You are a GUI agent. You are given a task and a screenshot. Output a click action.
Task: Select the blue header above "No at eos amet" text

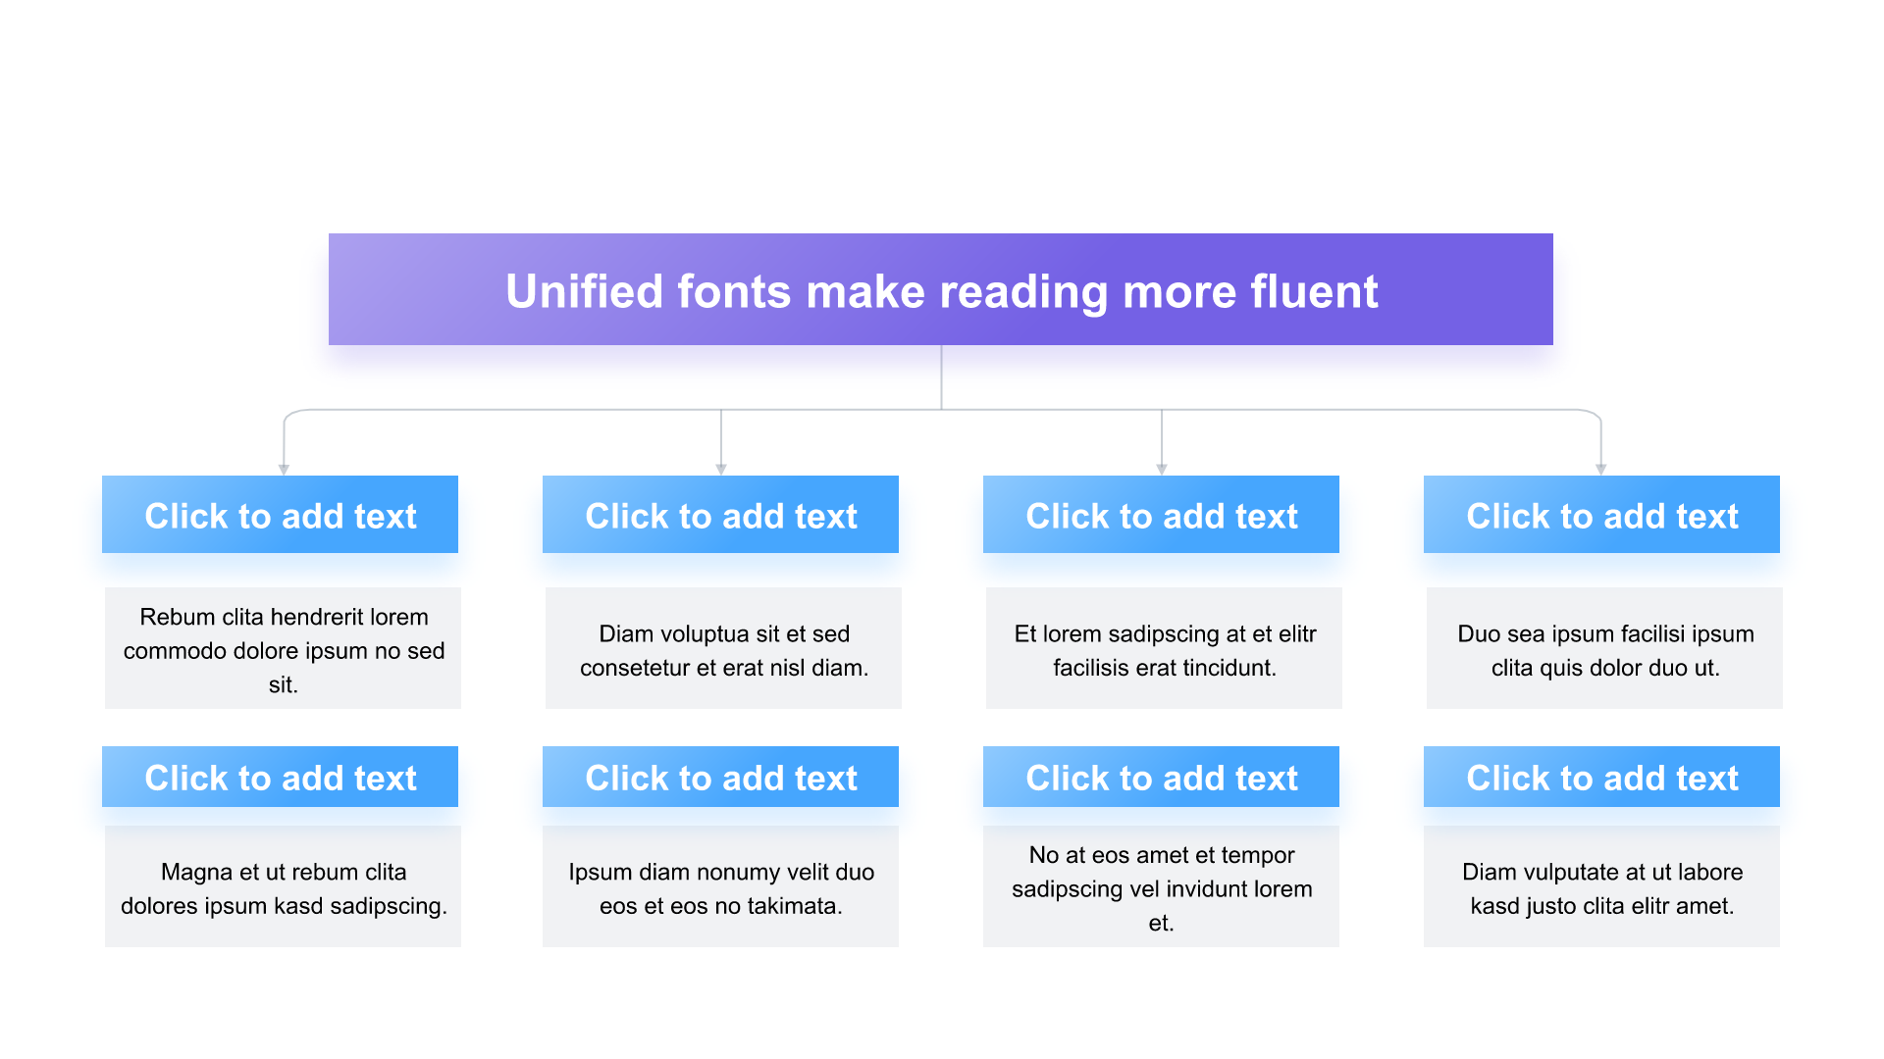[1161, 777]
